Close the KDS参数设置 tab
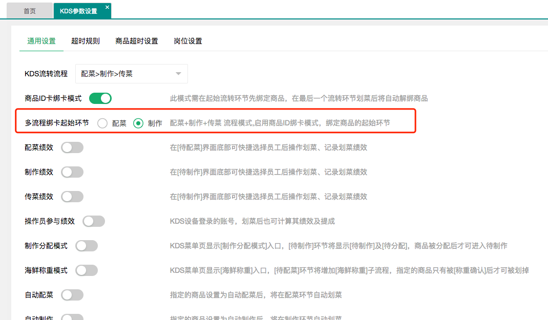The height and width of the screenshot is (320, 548). coord(107,7)
